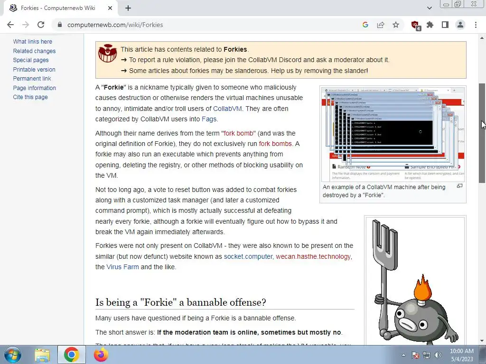Screen dimensions: 486x364
Task: Open the taskbar clock and date
Action: [x=461, y=355]
